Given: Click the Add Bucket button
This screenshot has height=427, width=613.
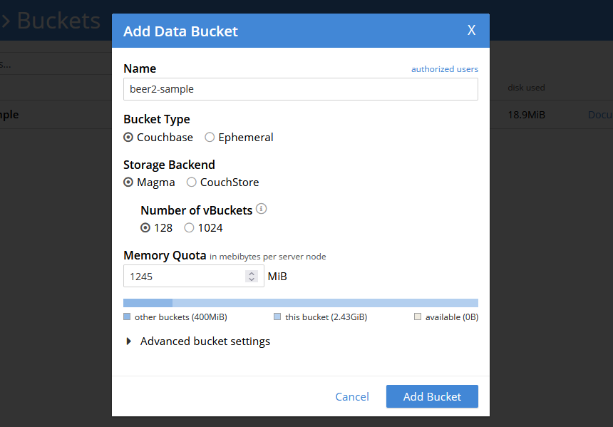Looking at the screenshot, I should pos(432,396).
